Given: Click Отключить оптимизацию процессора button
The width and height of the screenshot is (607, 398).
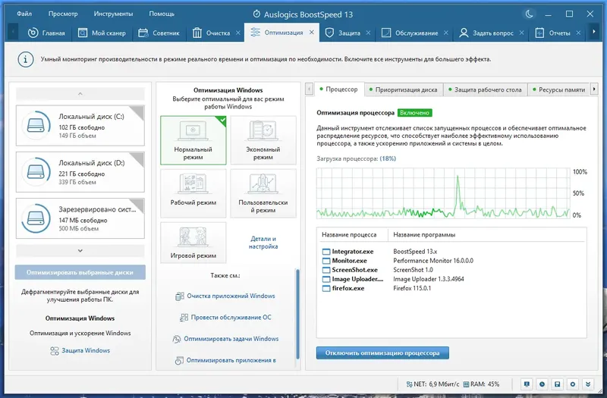Looking at the screenshot, I should [382, 353].
